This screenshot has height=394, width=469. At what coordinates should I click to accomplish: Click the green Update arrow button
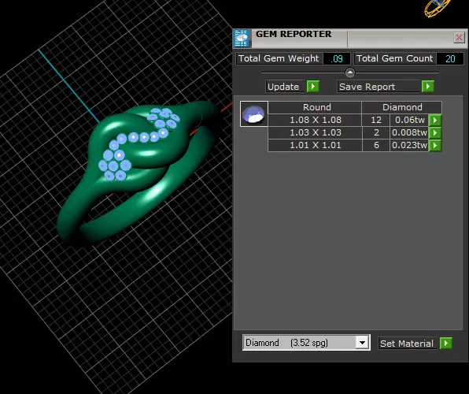click(x=313, y=87)
